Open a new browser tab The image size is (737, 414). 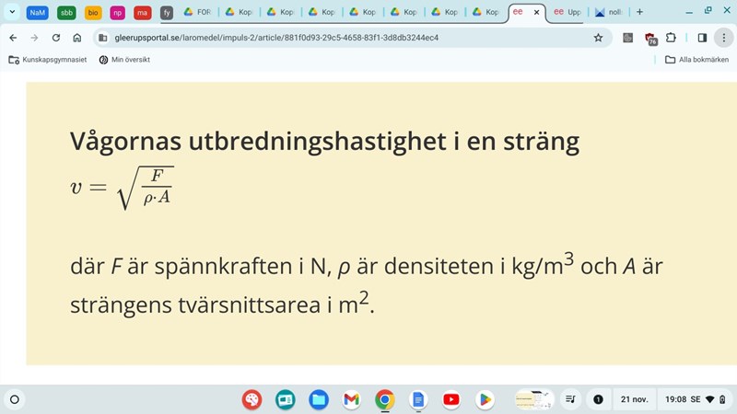tap(640, 12)
